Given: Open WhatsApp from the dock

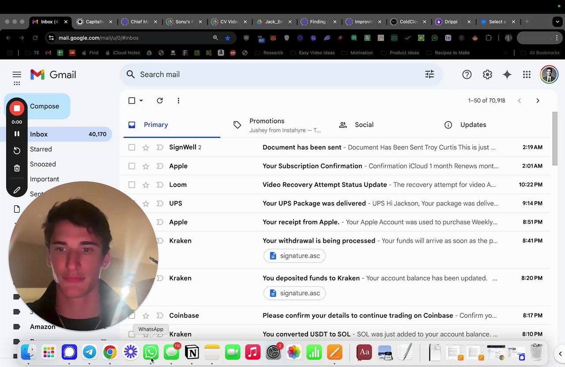Looking at the screenshot, I should (x=151, y=352).
